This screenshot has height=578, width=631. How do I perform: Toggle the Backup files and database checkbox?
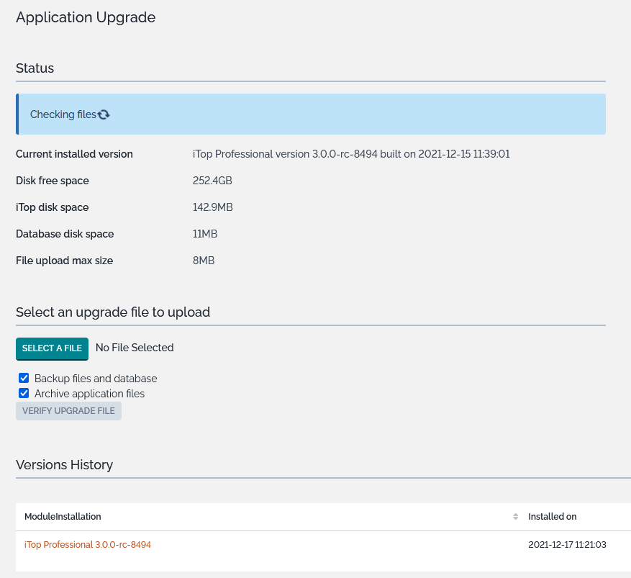24,378
